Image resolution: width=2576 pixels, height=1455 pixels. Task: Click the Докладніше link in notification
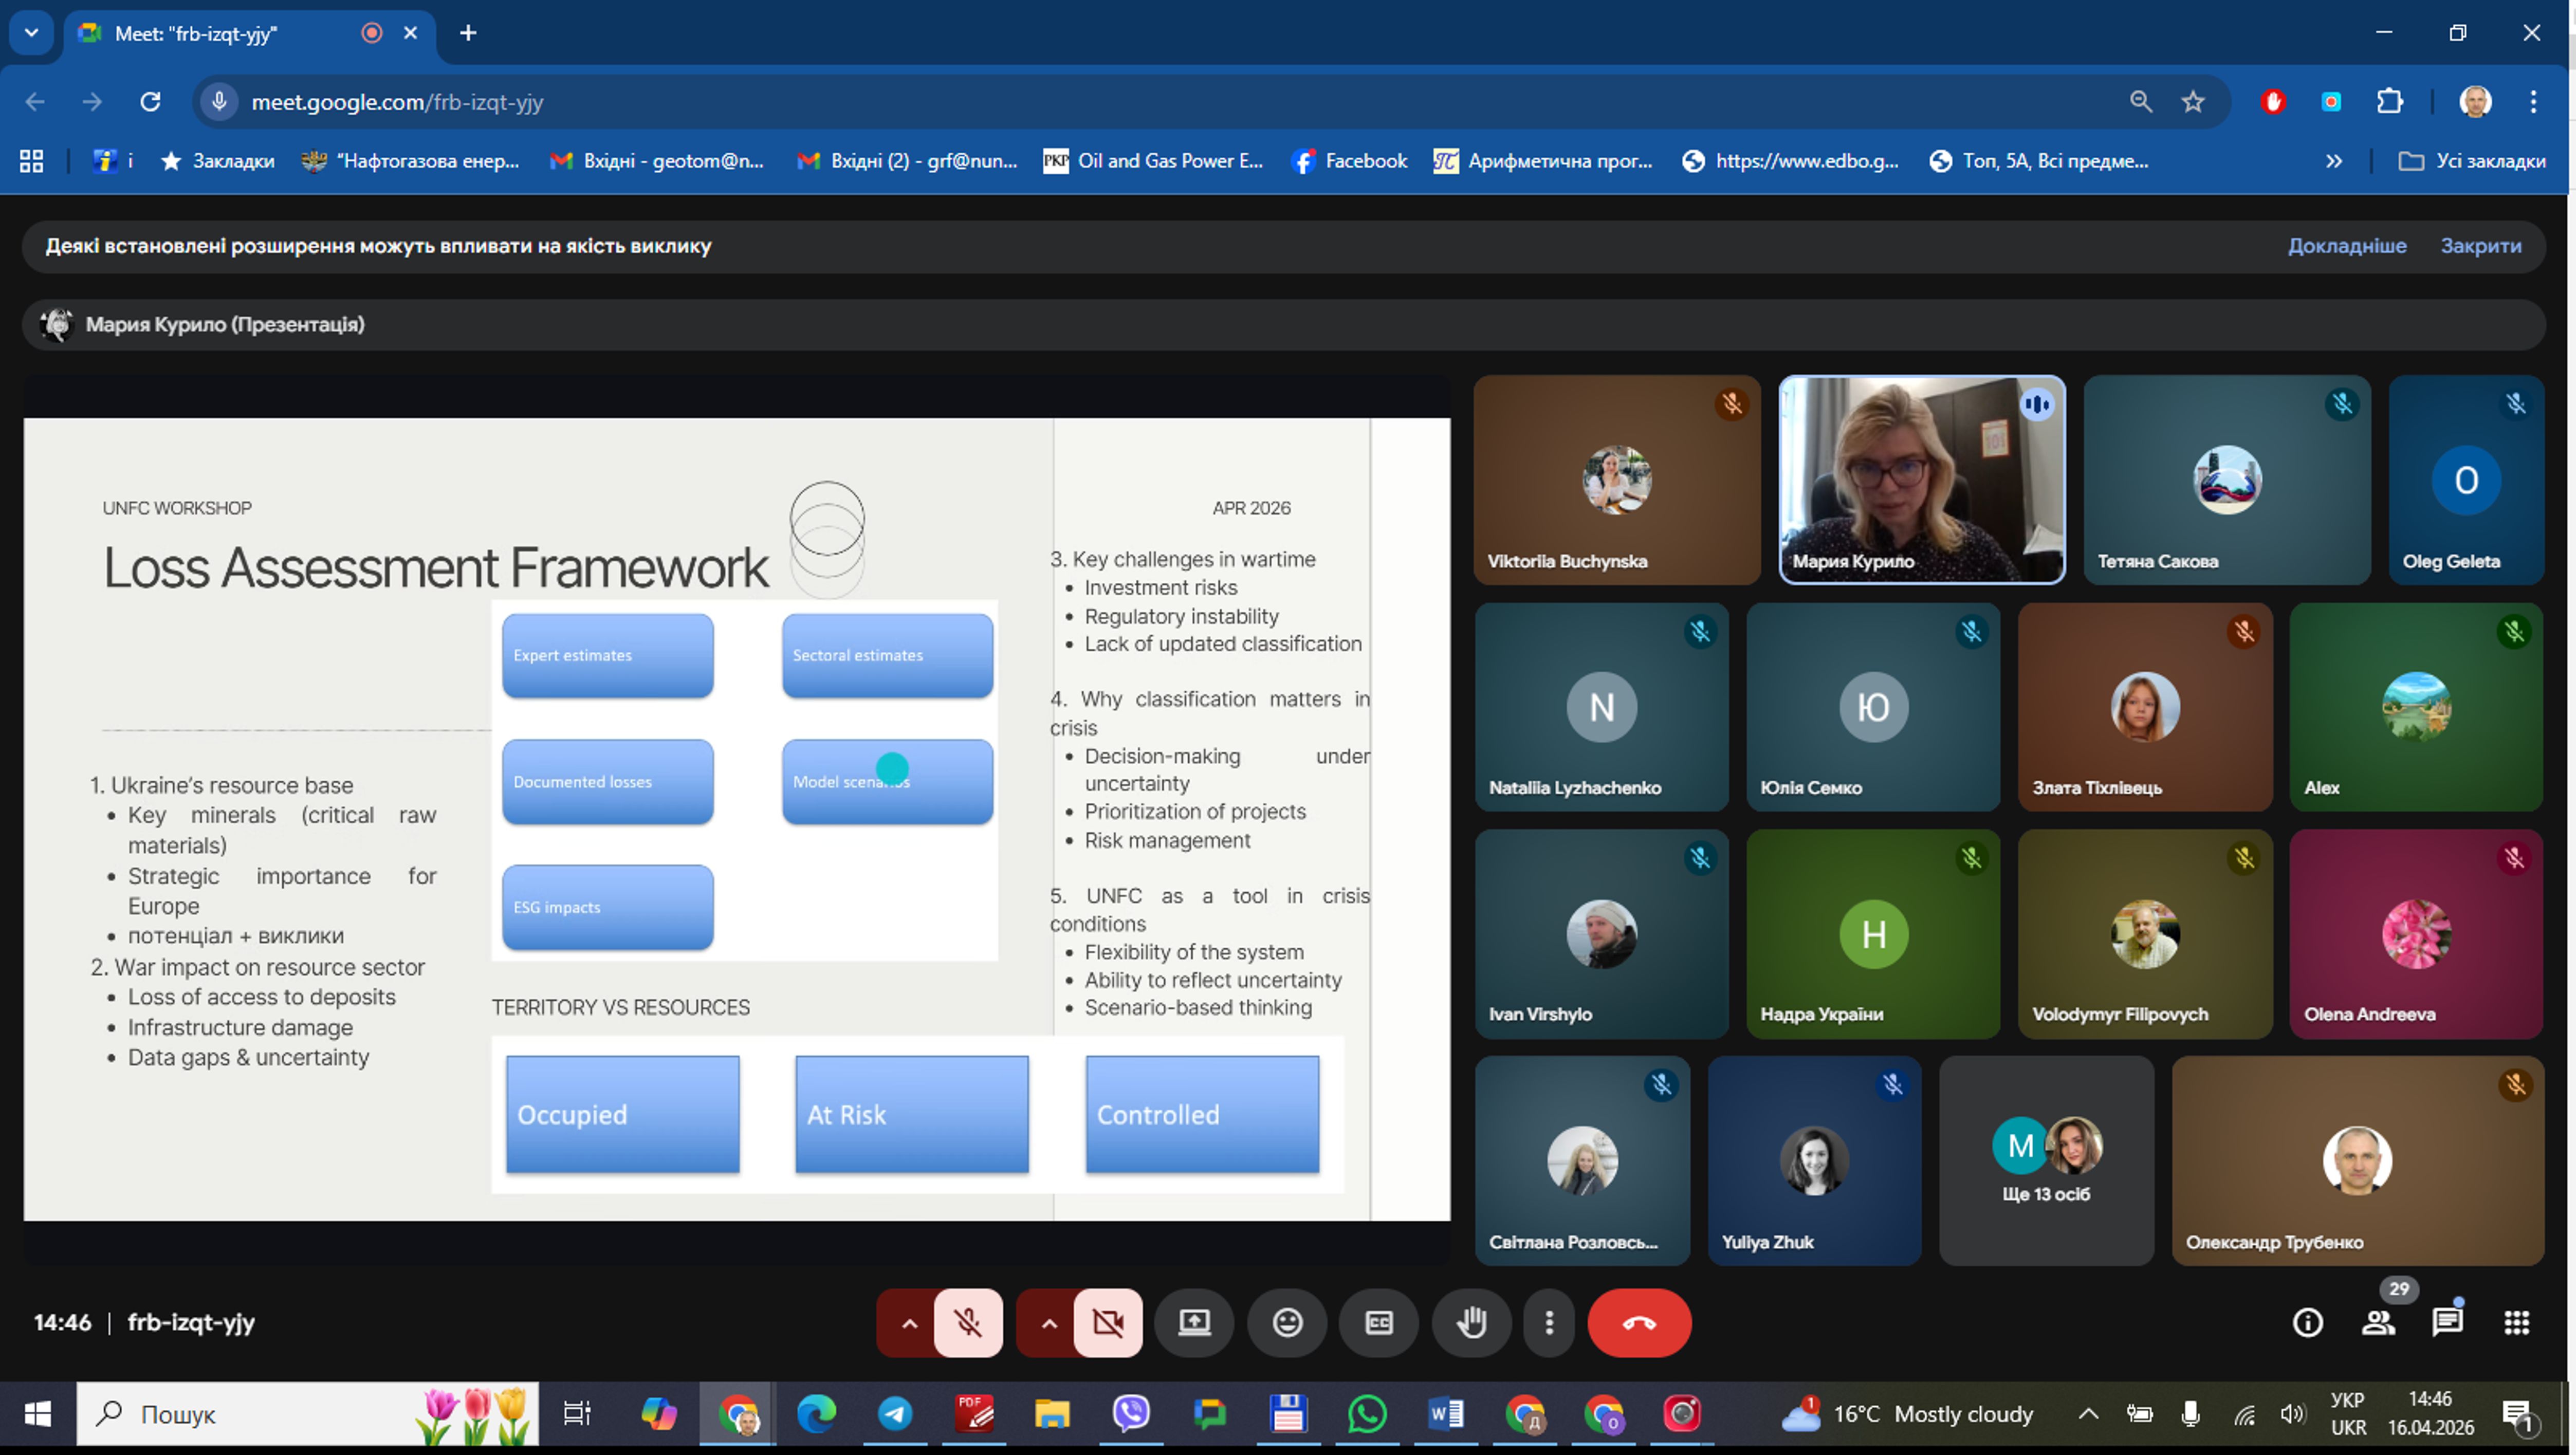2347,245
